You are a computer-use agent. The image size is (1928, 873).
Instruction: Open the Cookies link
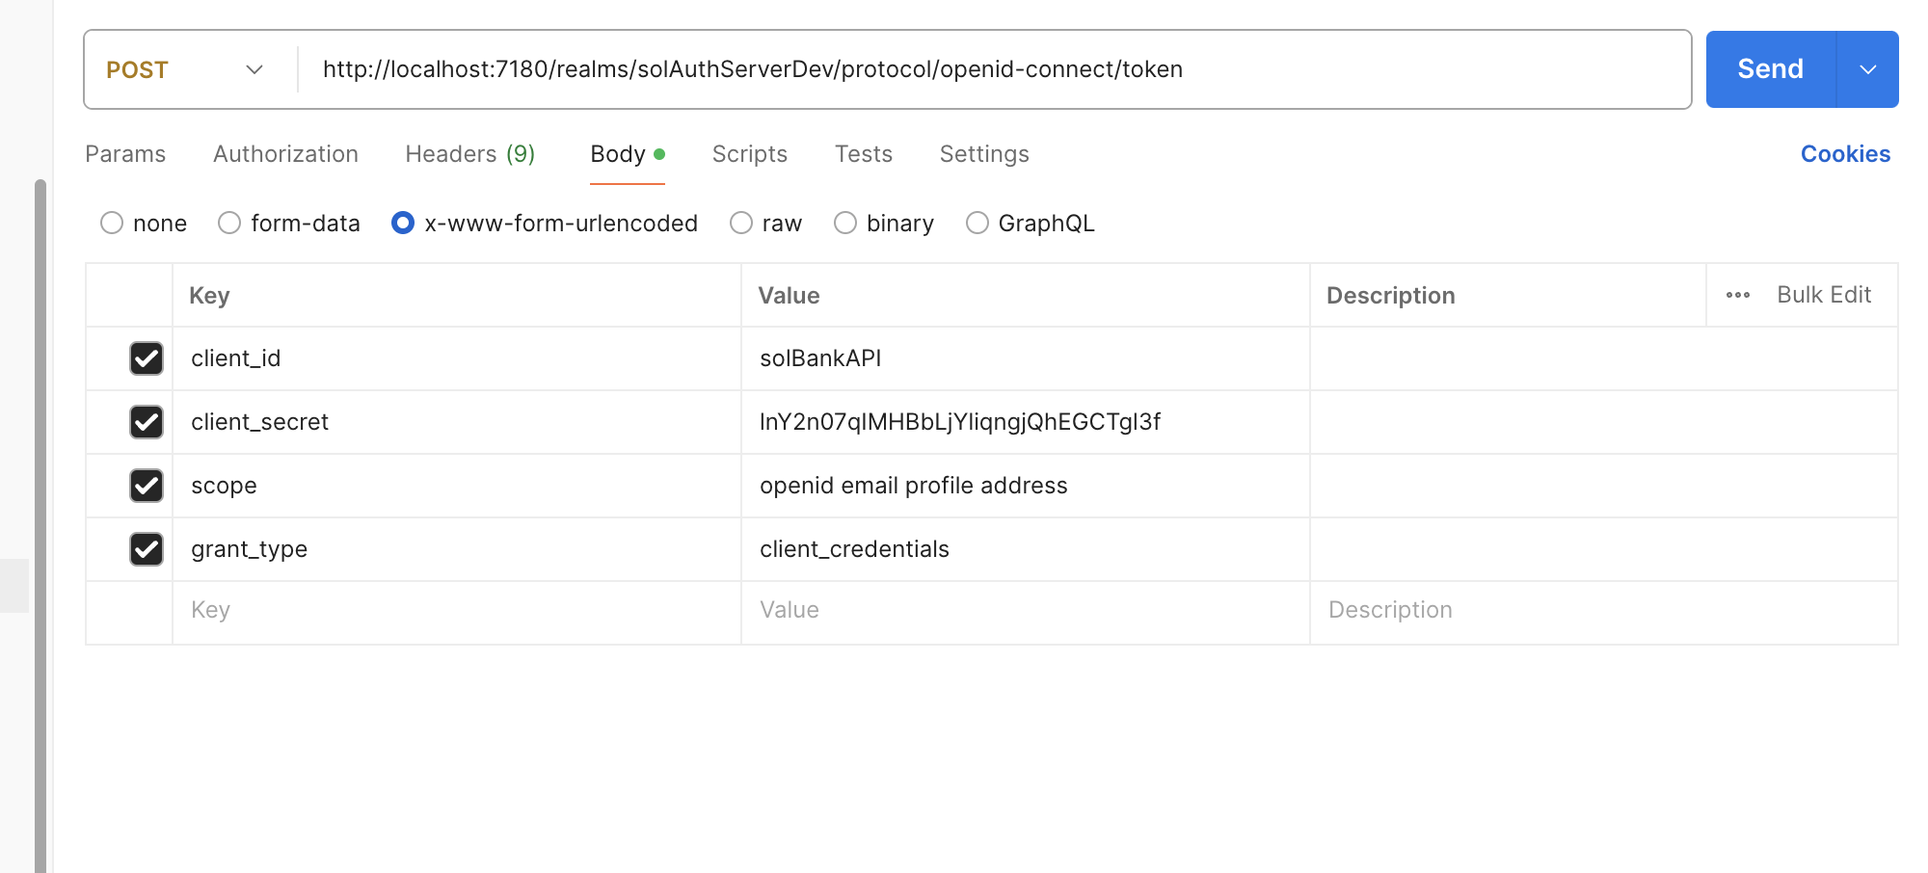1844,154
